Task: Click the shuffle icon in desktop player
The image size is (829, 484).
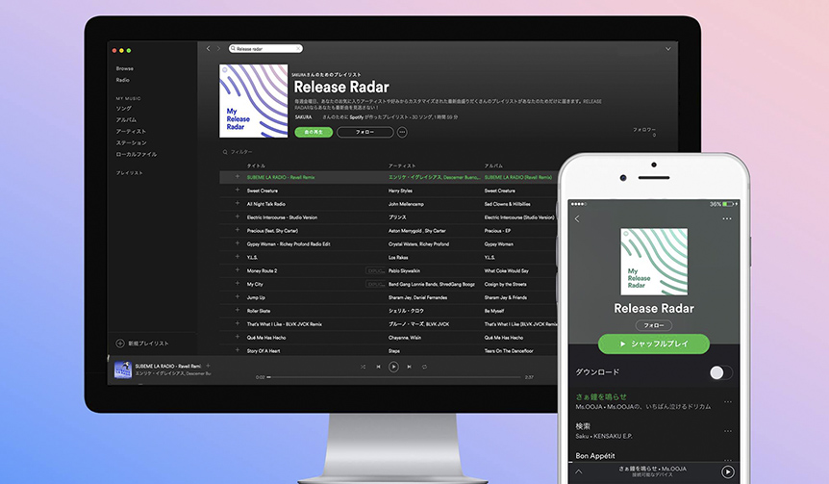Action: pyautogui.click(x=363, y=367)
